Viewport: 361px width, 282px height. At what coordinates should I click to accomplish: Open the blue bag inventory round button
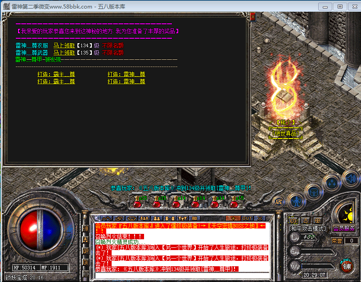coord(314,192)
